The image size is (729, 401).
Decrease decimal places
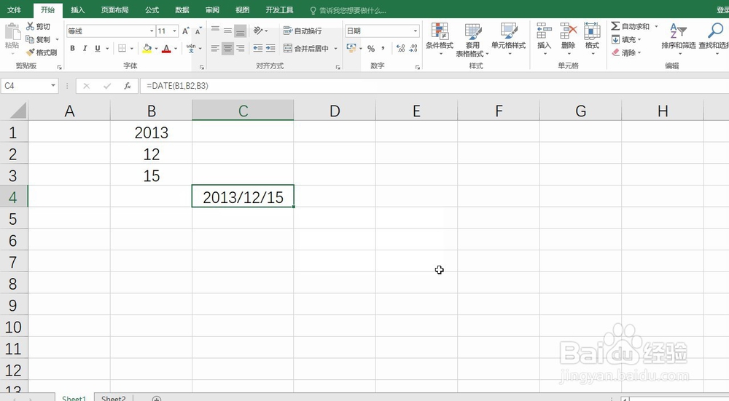click(x=413, y=48)
